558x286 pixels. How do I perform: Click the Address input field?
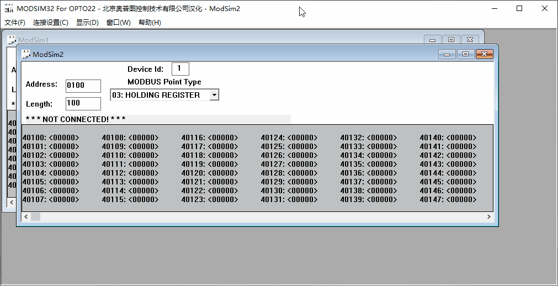point(83,86)
